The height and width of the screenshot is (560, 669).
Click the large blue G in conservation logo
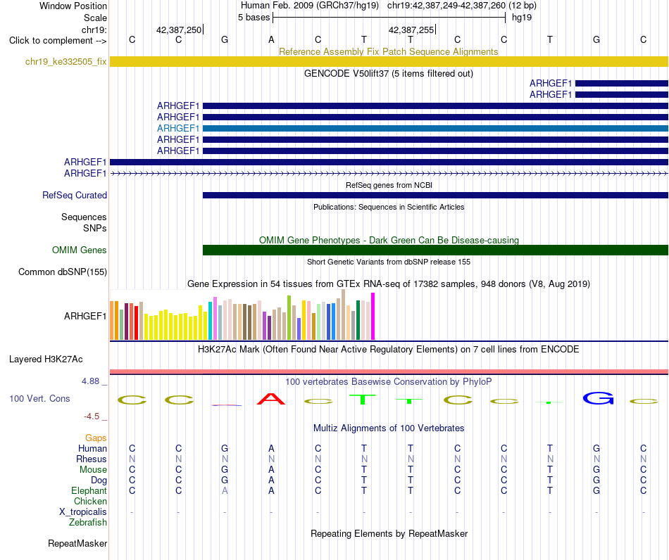pos(598,398)
